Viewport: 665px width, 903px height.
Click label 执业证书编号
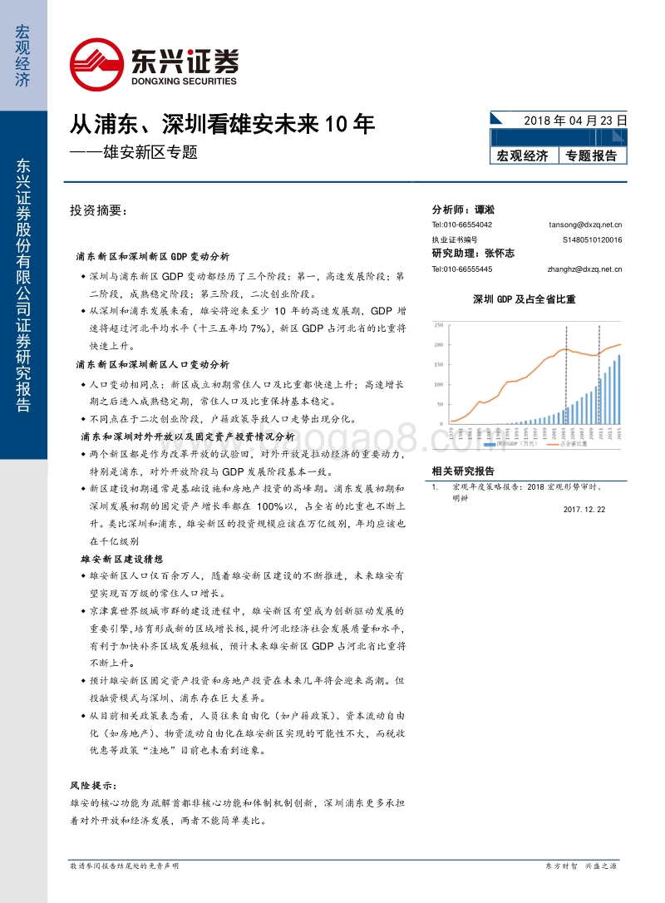[455, 239]
